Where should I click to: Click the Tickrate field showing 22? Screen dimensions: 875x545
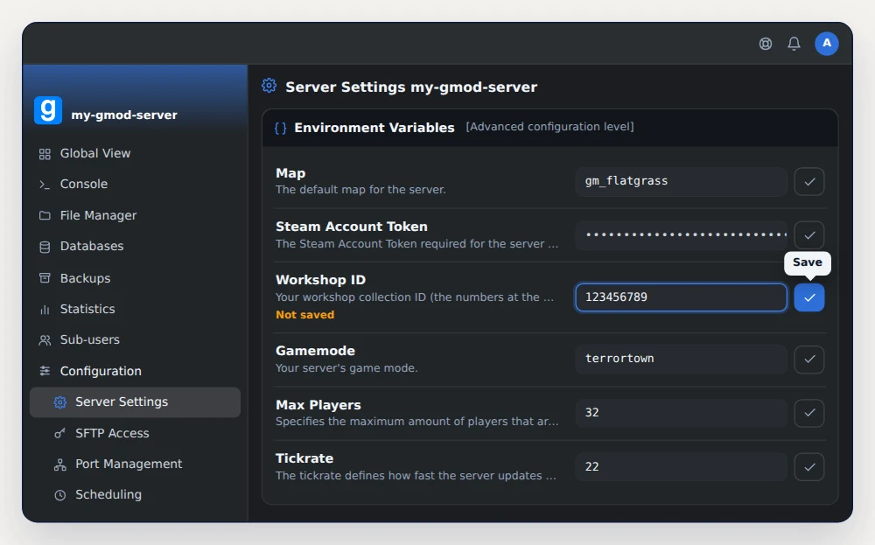(x=681, y=467)
